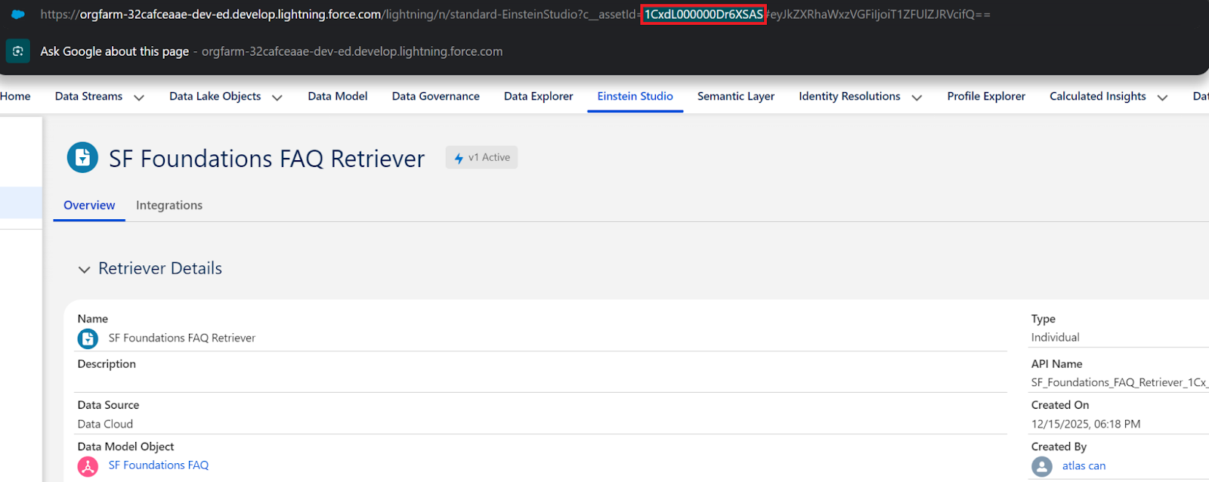Screen dimensions: 1209x482
Task: Open the Calculated Insights dropdown chevron
Action: (x=1162, y=97)
